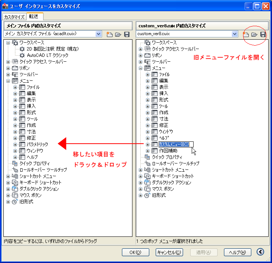This screenshot has height=263, width=272.
Task: Select 寸法 menu in left tree
Action: pos(31,132)
